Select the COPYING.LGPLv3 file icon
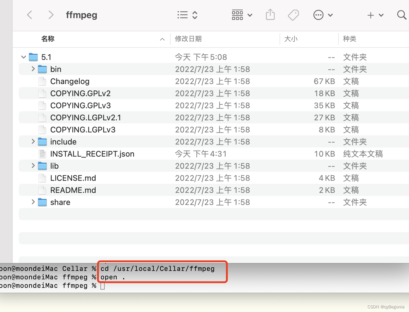The width and height of the screenshot is (409, 312). coord(42,130)
